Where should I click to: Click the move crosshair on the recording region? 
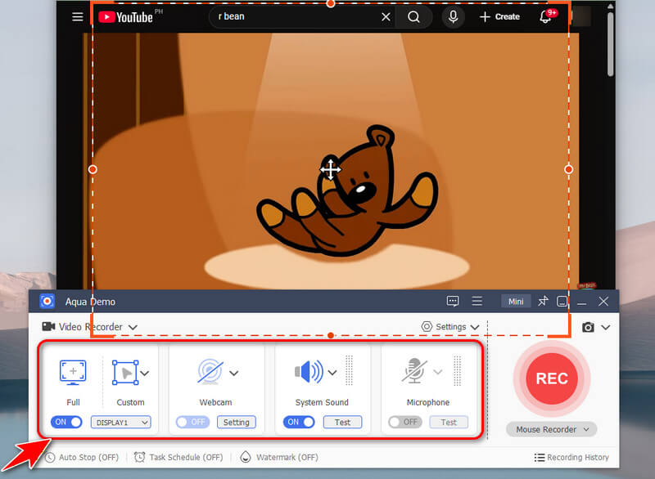coord(331,170)
